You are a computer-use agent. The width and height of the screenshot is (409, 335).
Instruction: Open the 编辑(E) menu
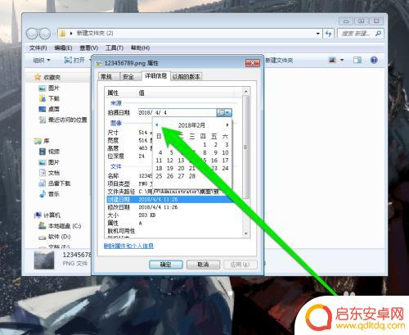(x=63, y=48)
